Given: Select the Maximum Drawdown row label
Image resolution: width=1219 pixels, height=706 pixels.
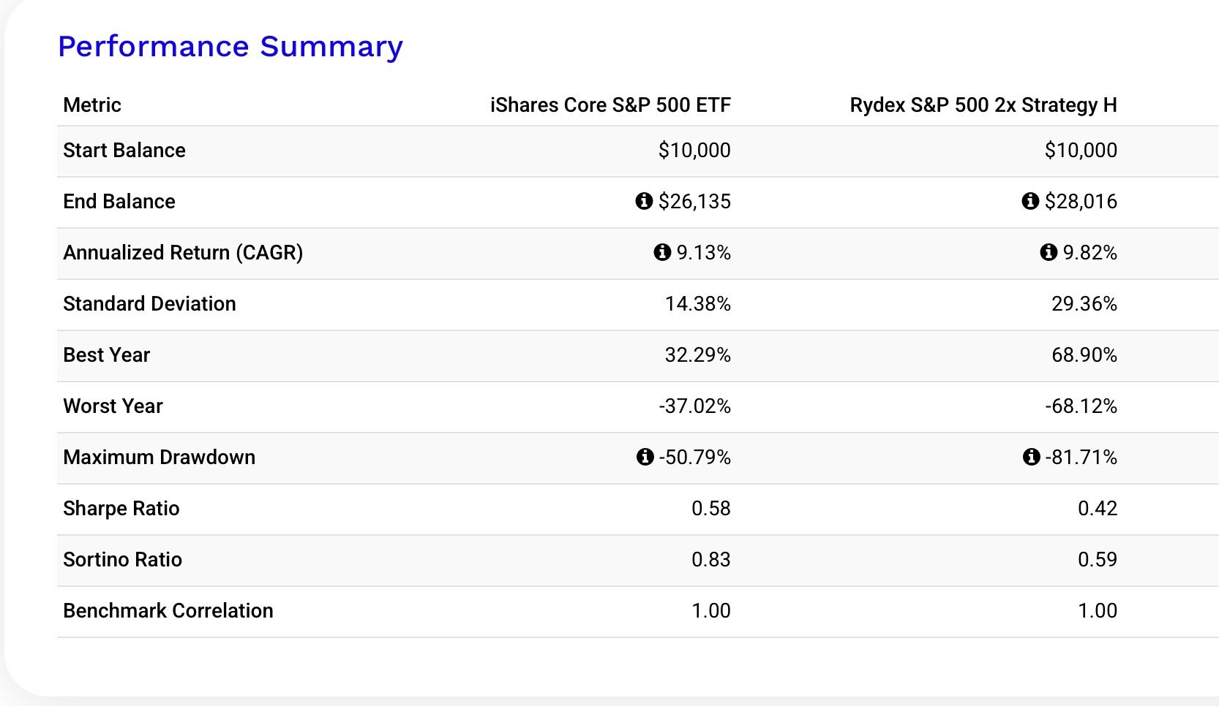Looking at the screenshot, I should point(159,458).
